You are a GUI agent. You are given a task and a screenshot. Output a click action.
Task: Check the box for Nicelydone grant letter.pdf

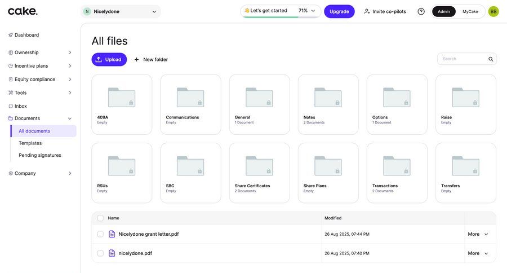(x=100, y=234)
